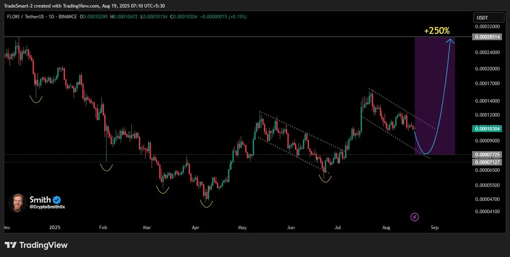Click the blue verified badge beside Smith
Image resolution: width=510 pixels, height=257 pixels.
(x=57, y=200)
